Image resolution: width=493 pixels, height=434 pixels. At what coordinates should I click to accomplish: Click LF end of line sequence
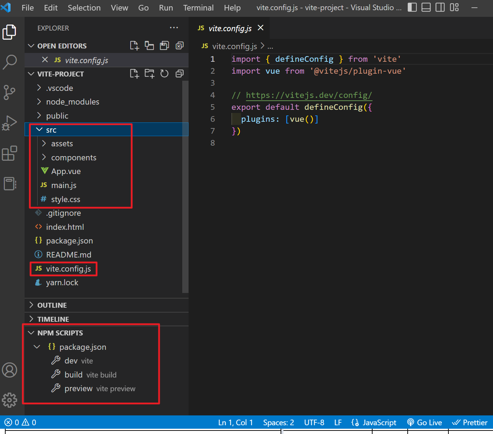click(338, 422)
